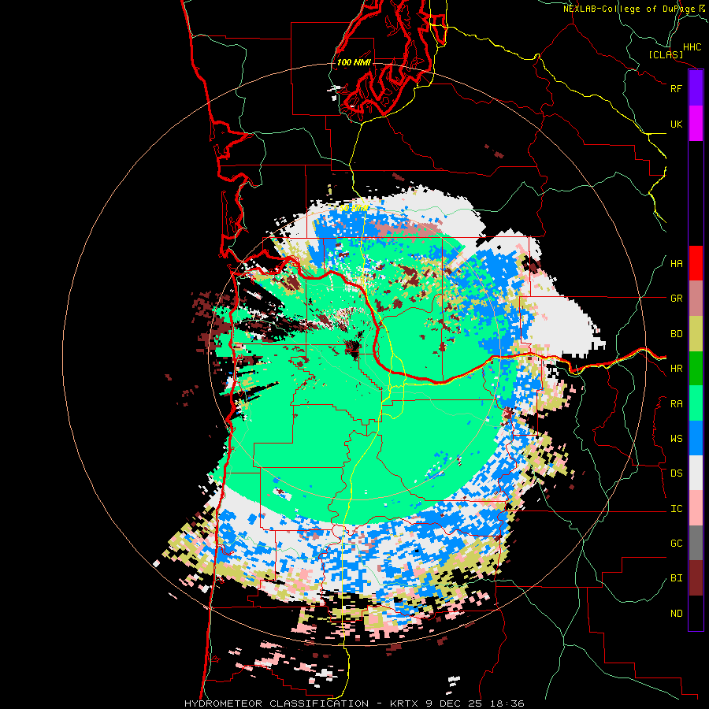Click the "NEXLAB-College of DuPage" credit text
Screen dimensions: 709x709
pyautogui.click(x=629, y=9)
